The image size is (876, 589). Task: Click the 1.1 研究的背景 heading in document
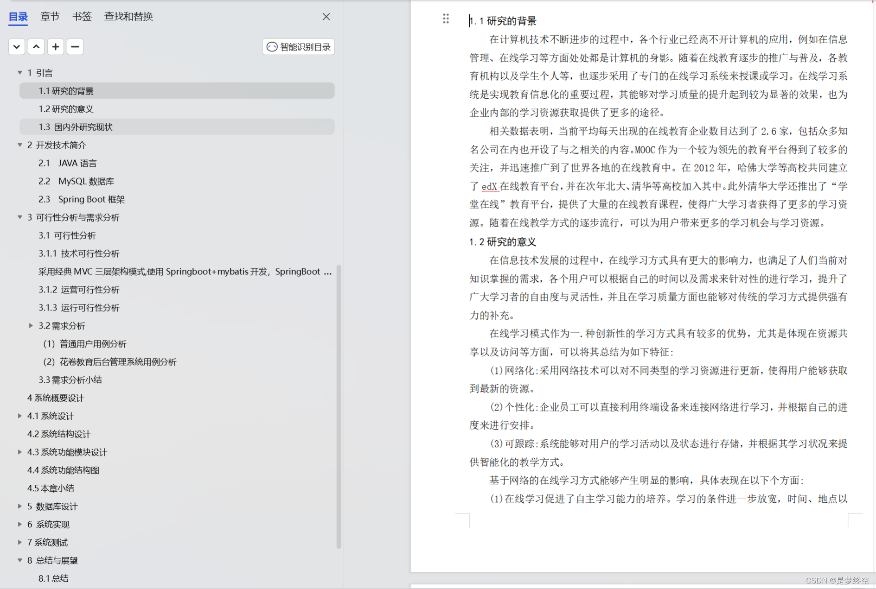point(503,21)
